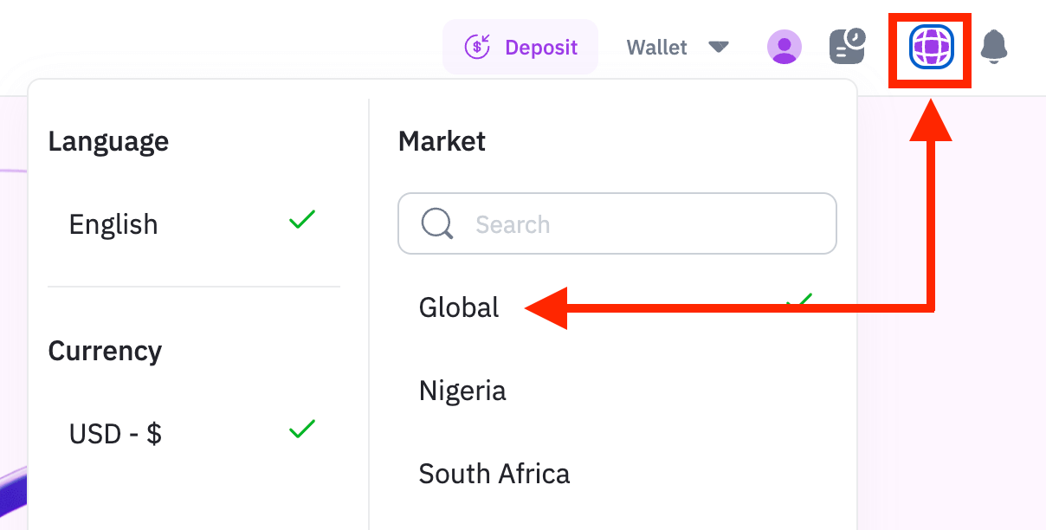
Task: Click the Language section heading
Action: 108,141
